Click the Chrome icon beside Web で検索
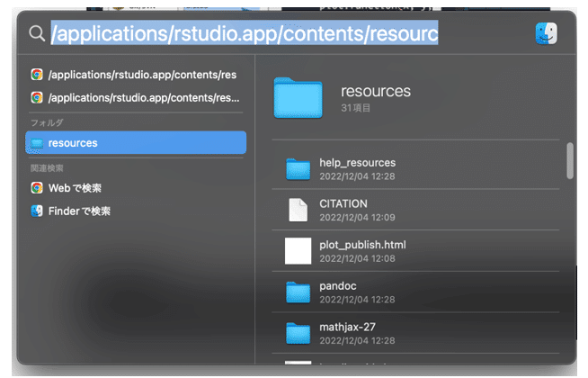This screenshot has width=588, height=378. [37, 188]
